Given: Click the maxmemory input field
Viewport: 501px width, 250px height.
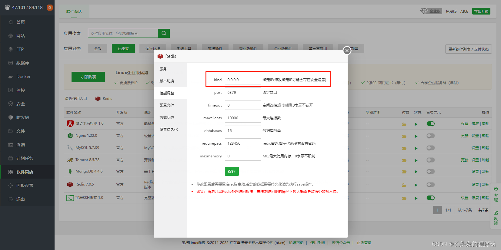Looking at the screenshot, I should point(243,156).
